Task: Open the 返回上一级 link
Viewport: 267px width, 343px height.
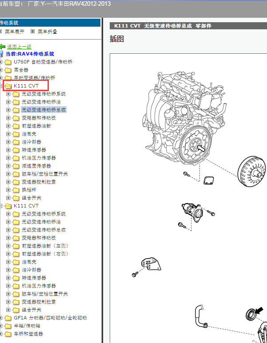Action: (x=19, y=47)
